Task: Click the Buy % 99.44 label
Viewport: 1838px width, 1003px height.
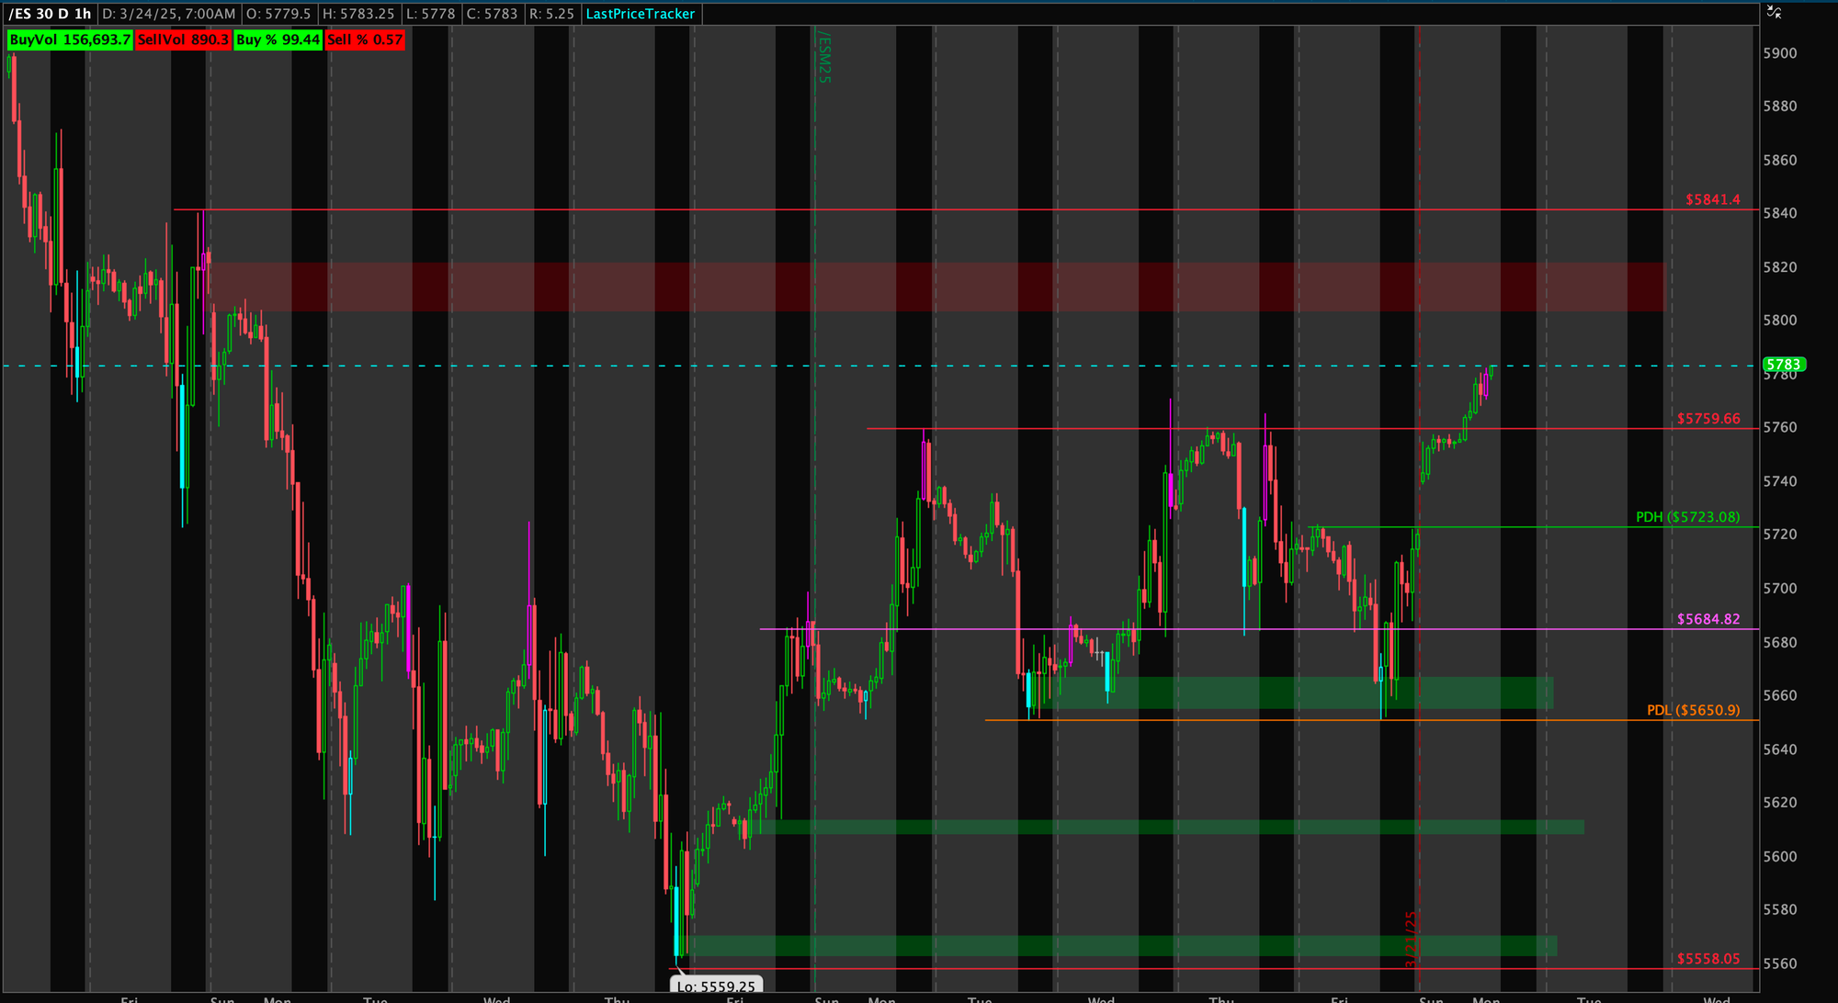Action: (x=278, y=39)
